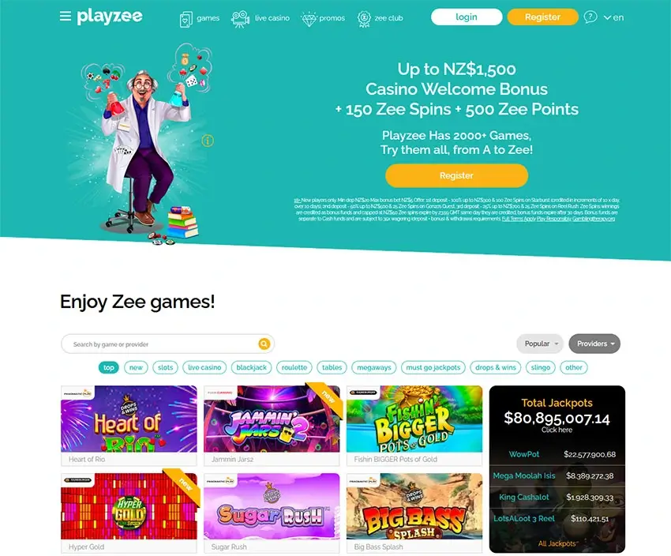Click the live casino camera icon
This screenshot has width=671, height=556.
tap(240, 19)
